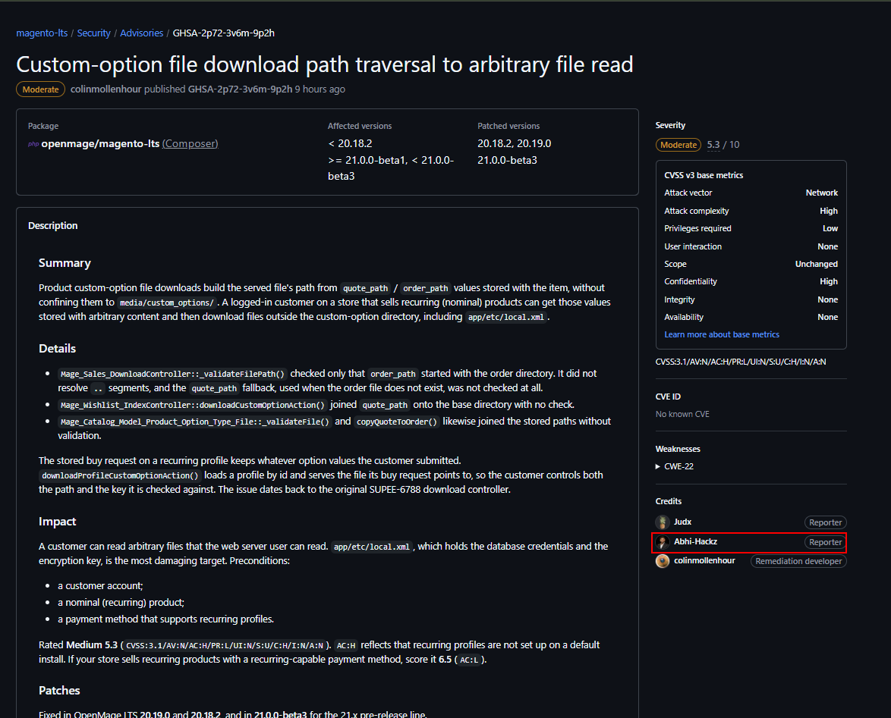Click colinmollenhour's avatar in Credits
The width and height of the screenshot is (891, 718).
[663, 561]
